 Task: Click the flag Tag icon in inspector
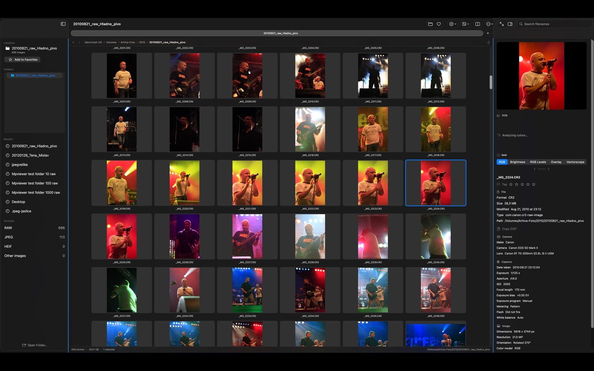click(498, 184)
